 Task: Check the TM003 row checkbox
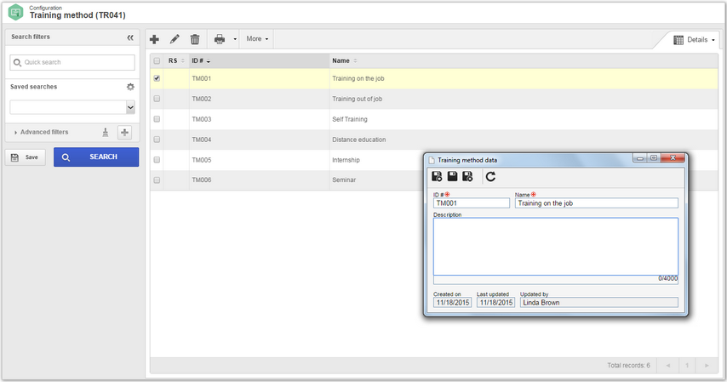pyautogui.click(x=157, y=119)
